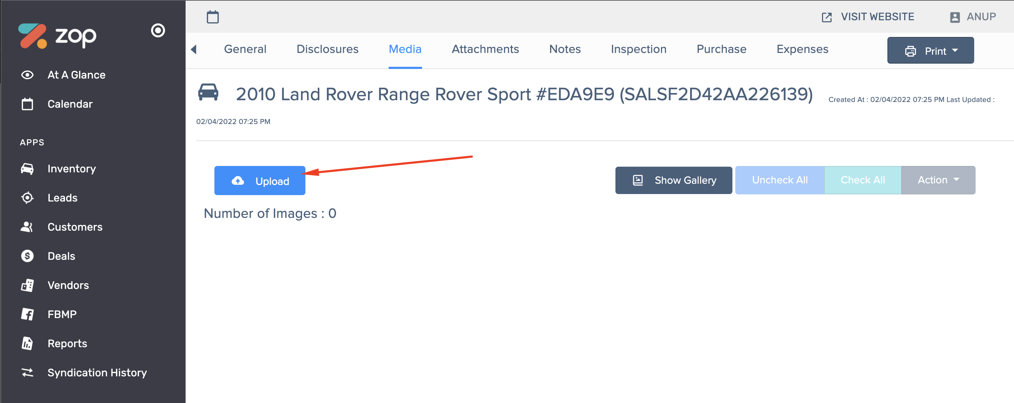Open the Reports section
The width and height of the screenshot is (1014, 403).
(x=67, y=343)
